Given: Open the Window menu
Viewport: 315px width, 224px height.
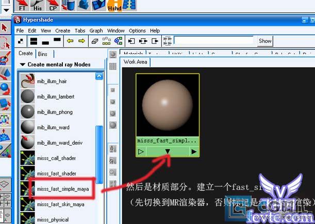Looking at the screenshot, I should tap(115, 30).
